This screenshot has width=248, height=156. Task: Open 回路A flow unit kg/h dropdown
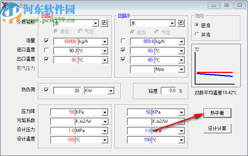click(x=105, y=42)
